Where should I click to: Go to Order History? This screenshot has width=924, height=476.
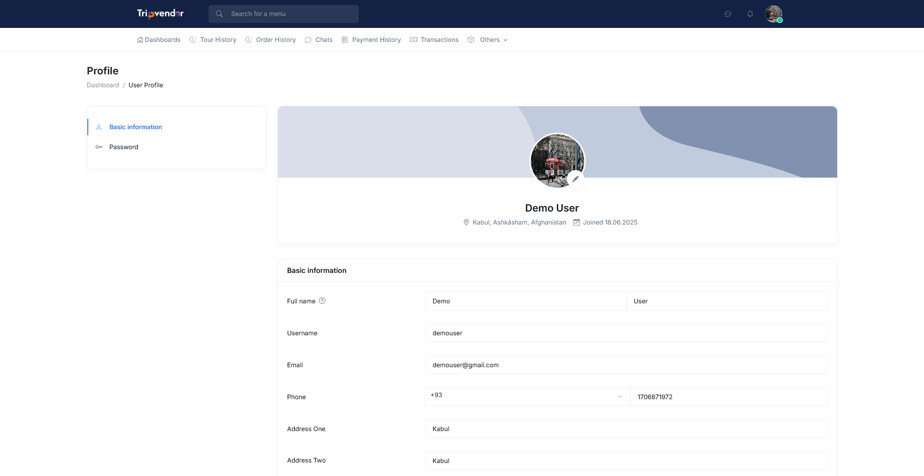click(x=276, y=40)
